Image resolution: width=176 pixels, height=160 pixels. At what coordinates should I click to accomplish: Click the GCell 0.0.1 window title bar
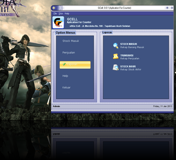tap(114, 8)
